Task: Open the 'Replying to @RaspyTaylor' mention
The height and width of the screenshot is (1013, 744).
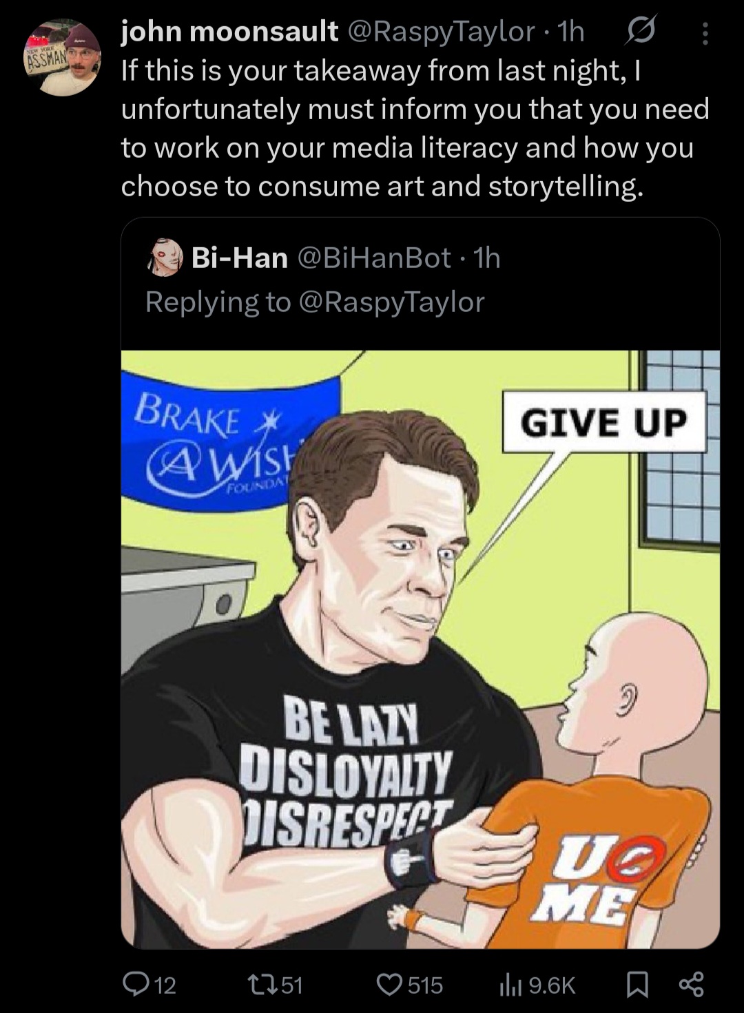Action: coord(391,302)
